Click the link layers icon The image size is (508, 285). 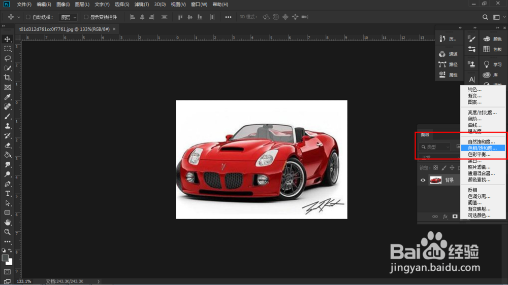pos(435,217)
